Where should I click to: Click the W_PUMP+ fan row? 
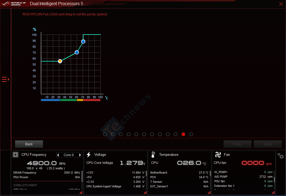pos(243,172)
